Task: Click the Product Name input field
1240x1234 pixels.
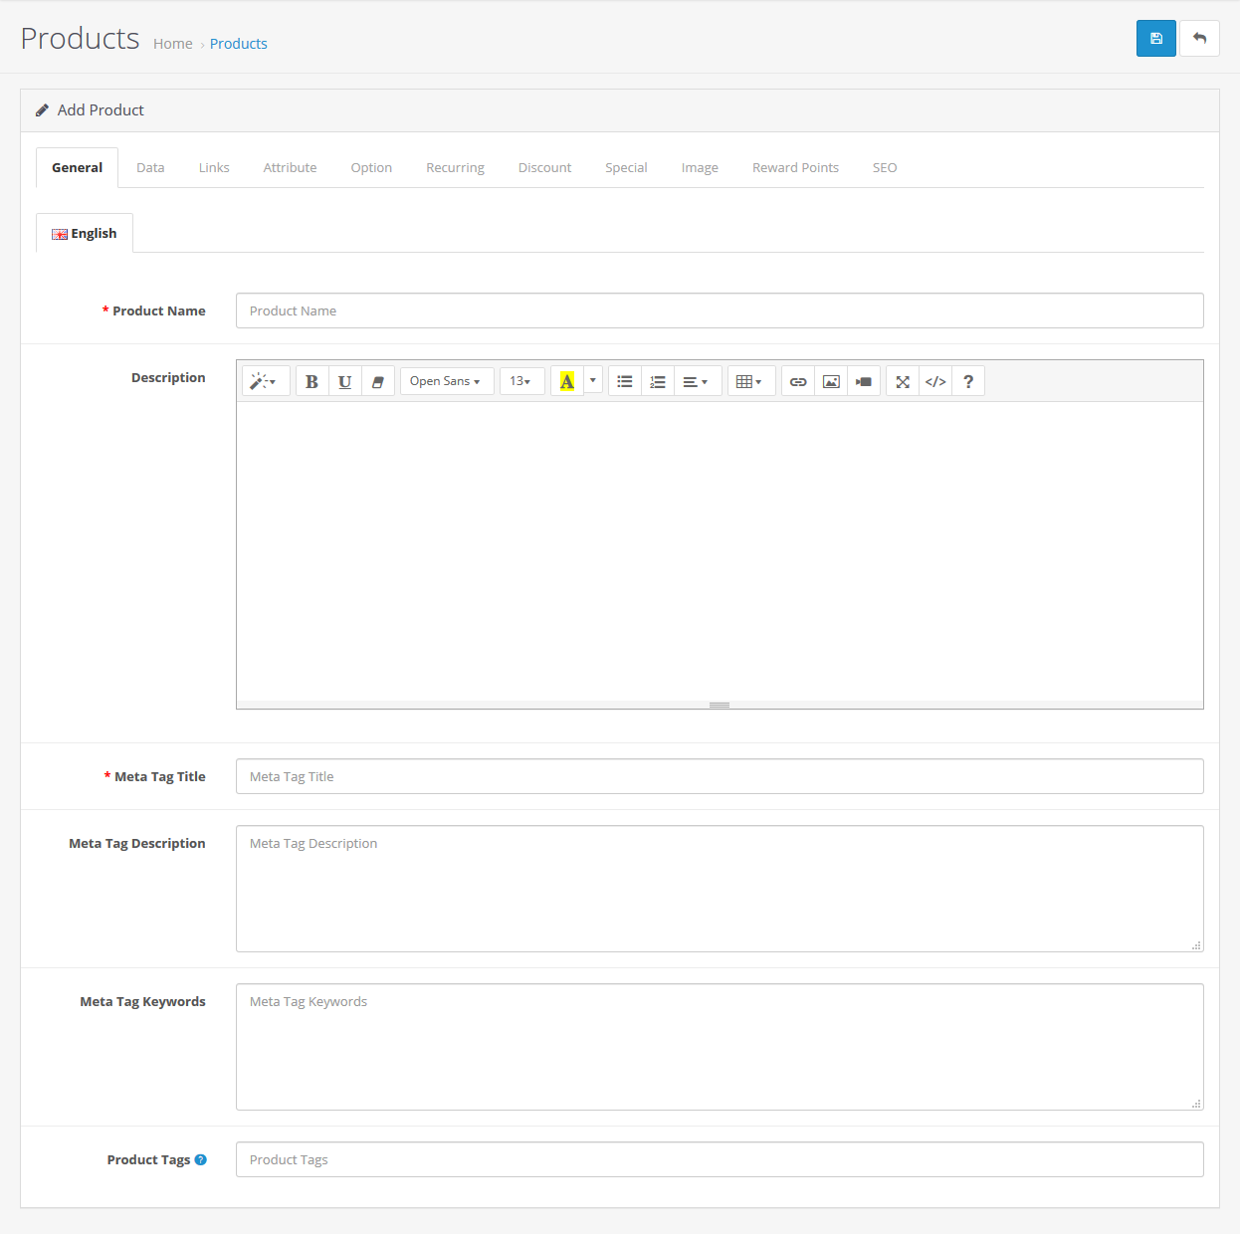Action: (x=719, y=310)
